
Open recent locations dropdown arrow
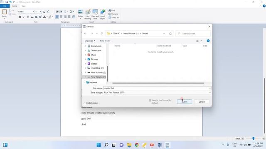point(97,34)
